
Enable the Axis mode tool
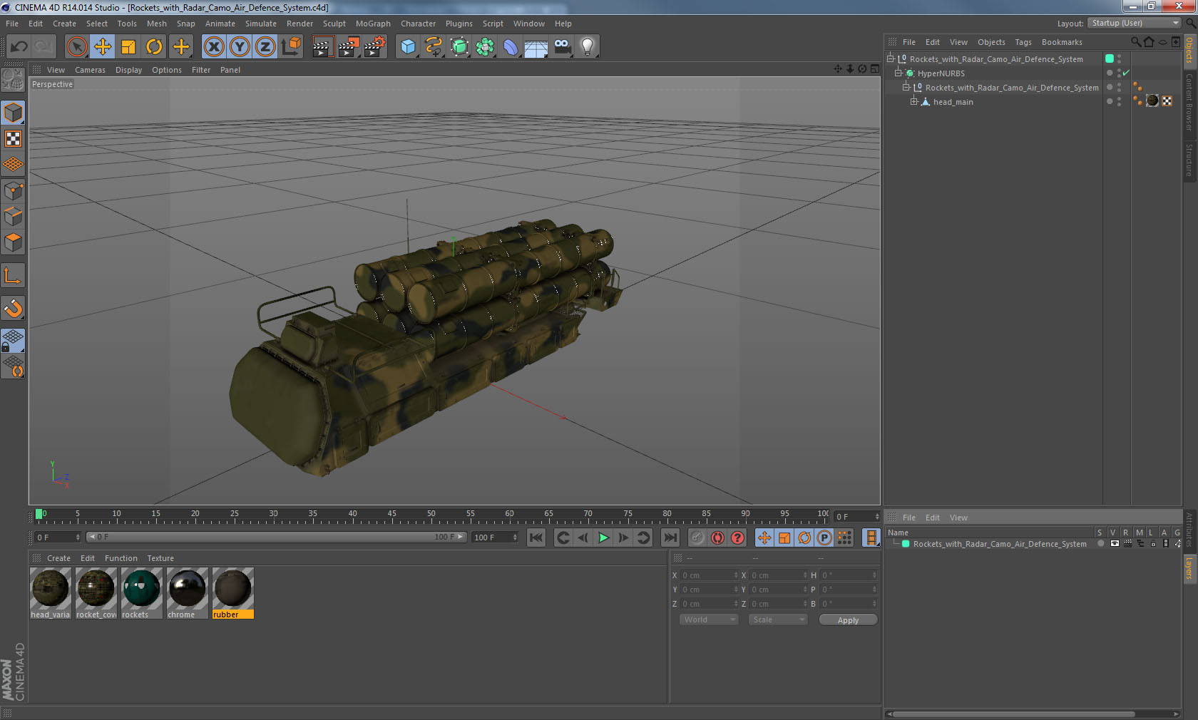[x=13, y=275]
